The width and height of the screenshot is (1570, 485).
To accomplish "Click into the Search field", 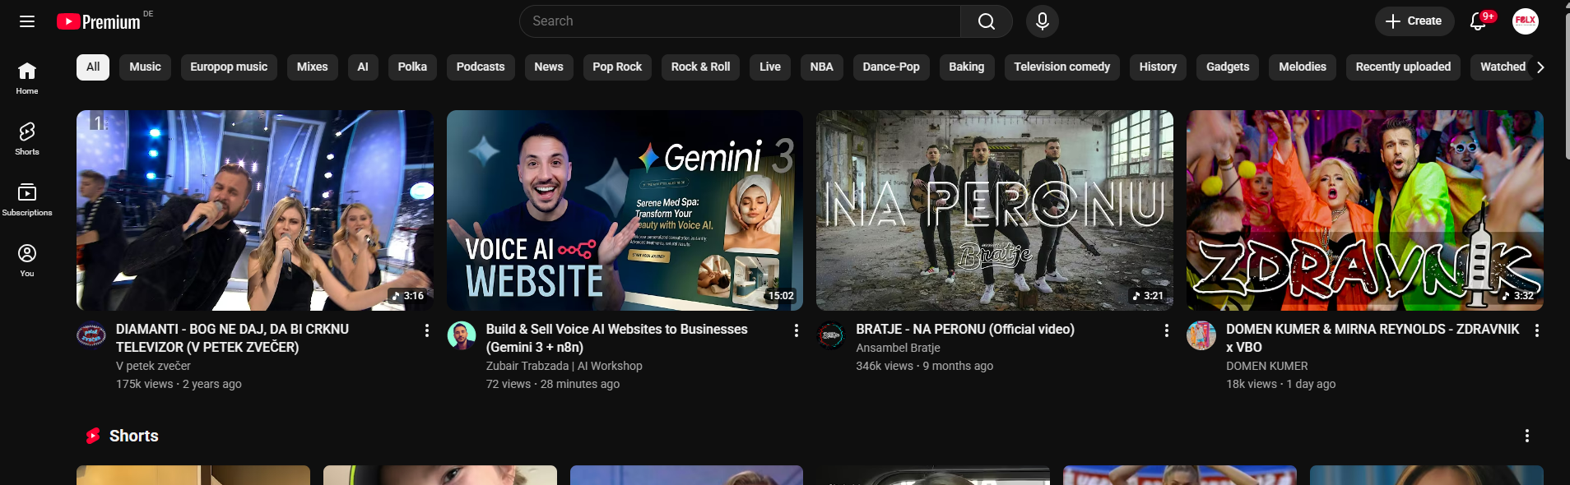I will click(741, 21).
